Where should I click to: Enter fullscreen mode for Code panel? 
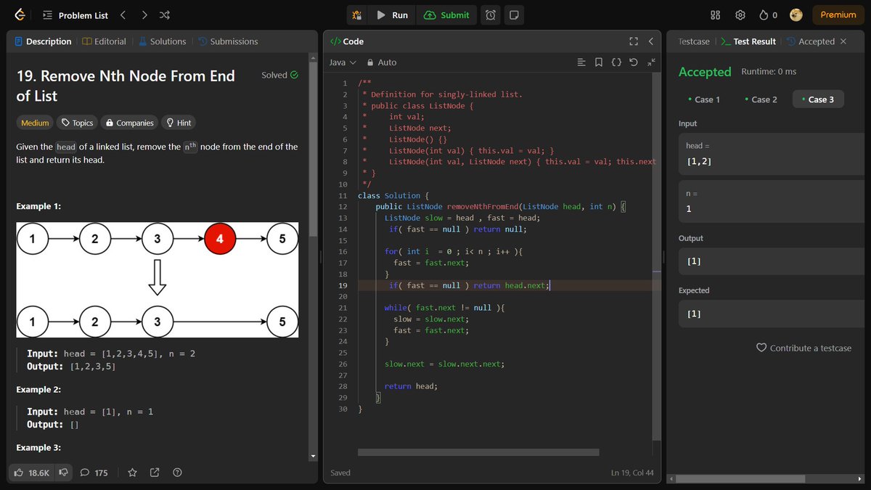click(x=633, y=41)
